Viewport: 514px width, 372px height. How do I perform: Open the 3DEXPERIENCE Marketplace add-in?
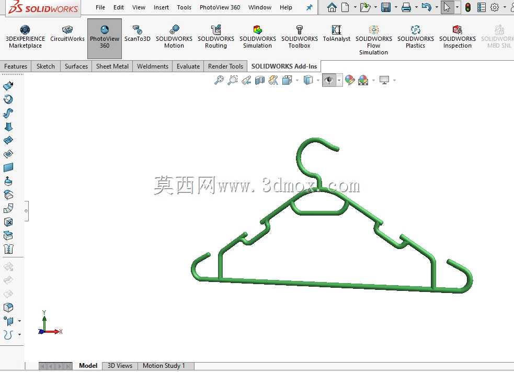click(x=25, y=37)
